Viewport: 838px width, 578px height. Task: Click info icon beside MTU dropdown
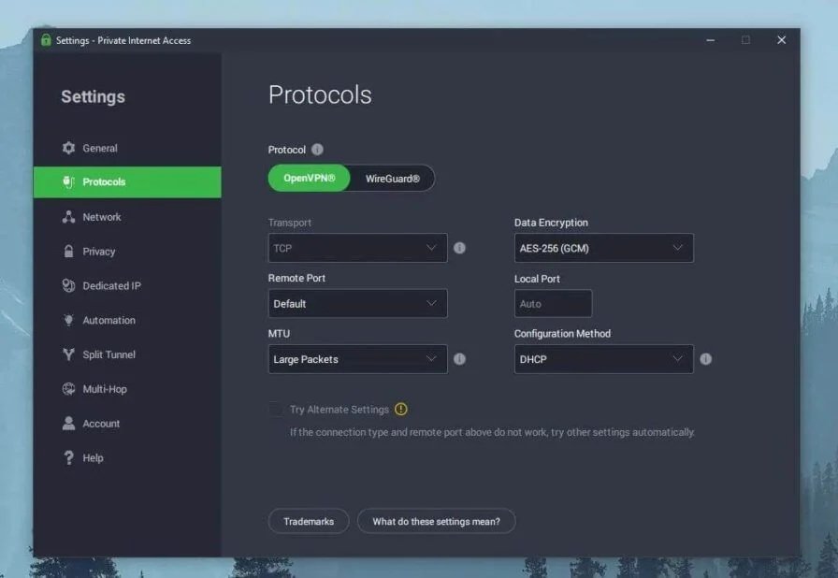[x=459, y=359]
